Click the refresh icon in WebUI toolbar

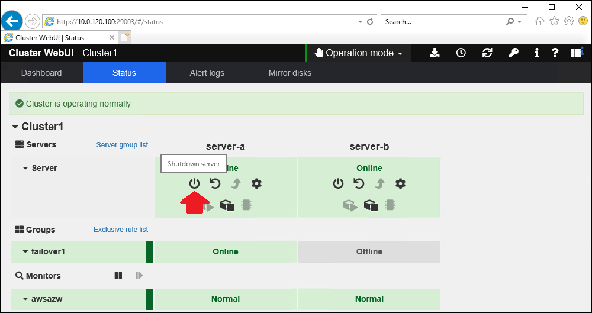[x=487, y=53]
